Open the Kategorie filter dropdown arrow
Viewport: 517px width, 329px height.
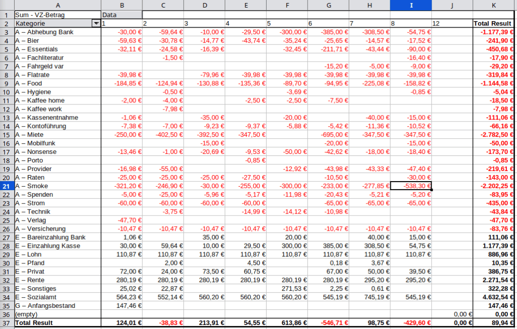coord(96,24)
